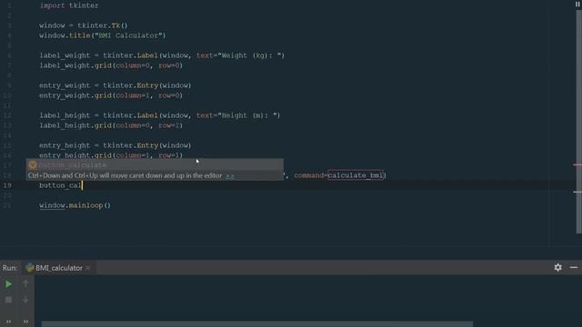Click the down arrow in Run panel

point(25,300)
